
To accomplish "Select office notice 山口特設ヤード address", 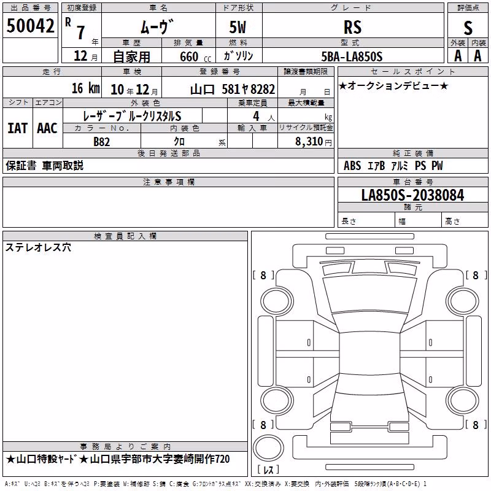I will pyautogui.click(x=118, y=459).
